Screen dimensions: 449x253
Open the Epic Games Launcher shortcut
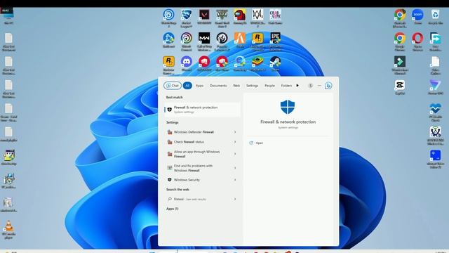pos(275,38)
